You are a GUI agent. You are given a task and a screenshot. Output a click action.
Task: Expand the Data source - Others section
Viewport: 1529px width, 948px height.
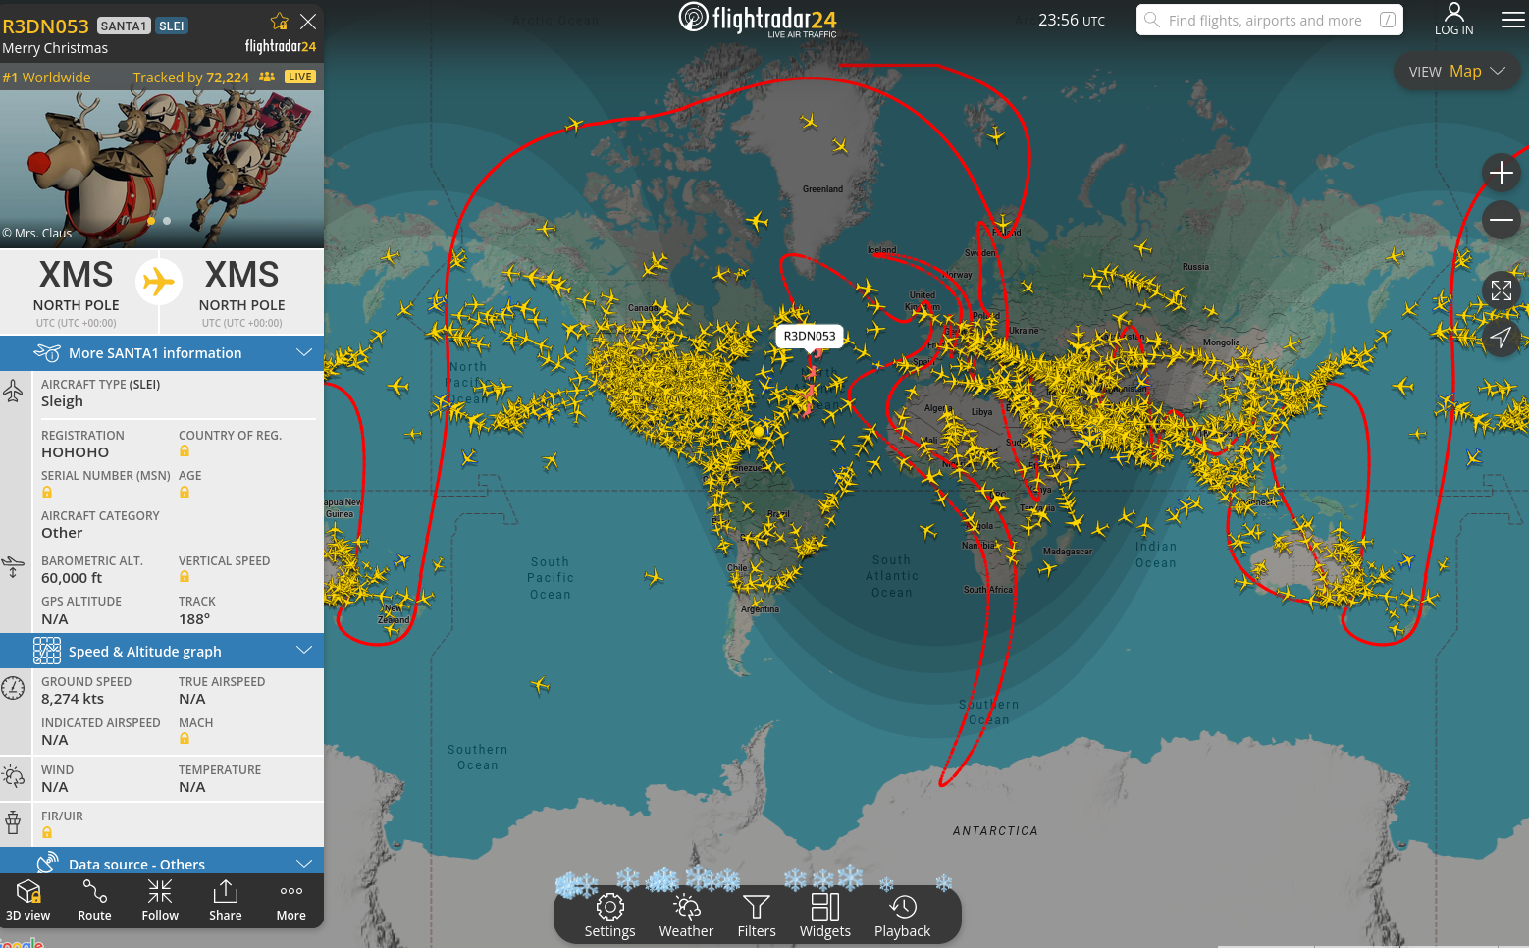[x=162, y=863]
